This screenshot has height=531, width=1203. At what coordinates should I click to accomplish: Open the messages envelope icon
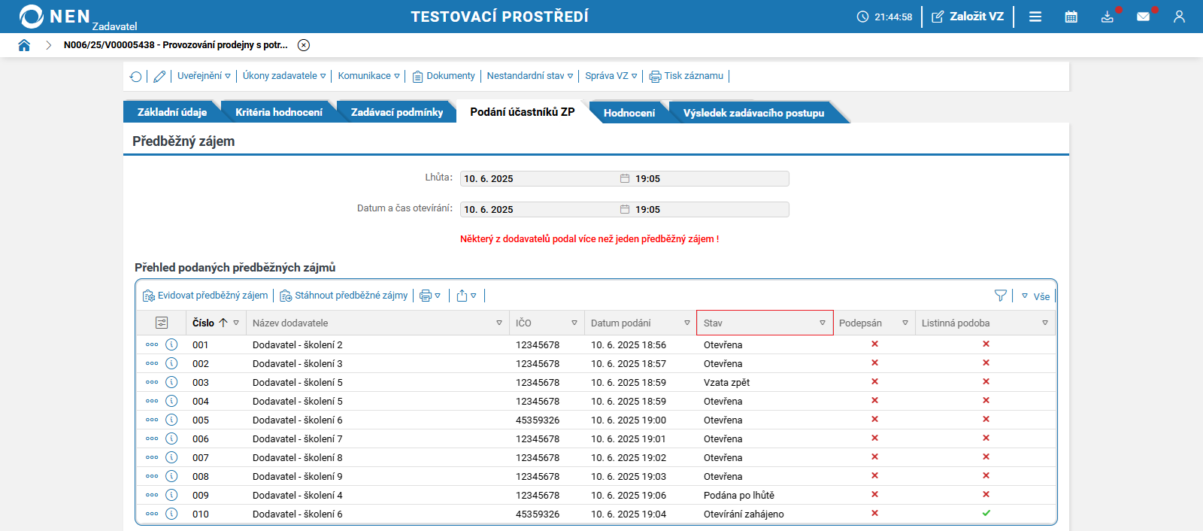click(x=1144, y=17)
